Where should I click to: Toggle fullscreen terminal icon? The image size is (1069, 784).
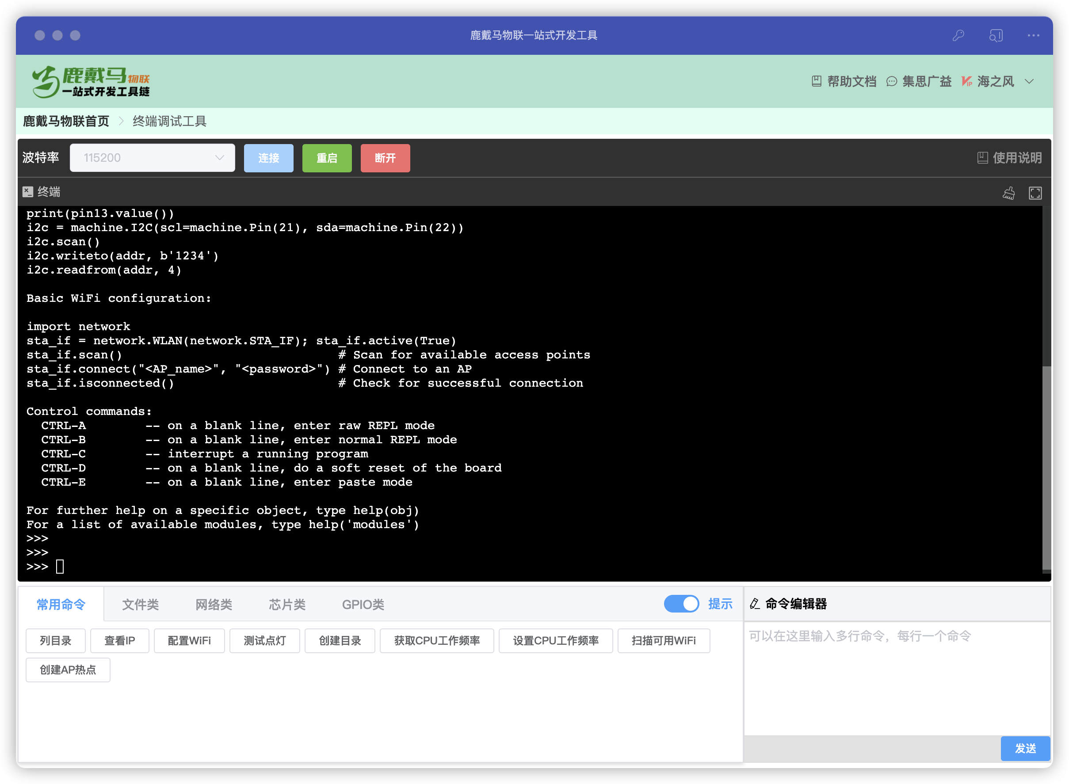tap(1035, 193)
